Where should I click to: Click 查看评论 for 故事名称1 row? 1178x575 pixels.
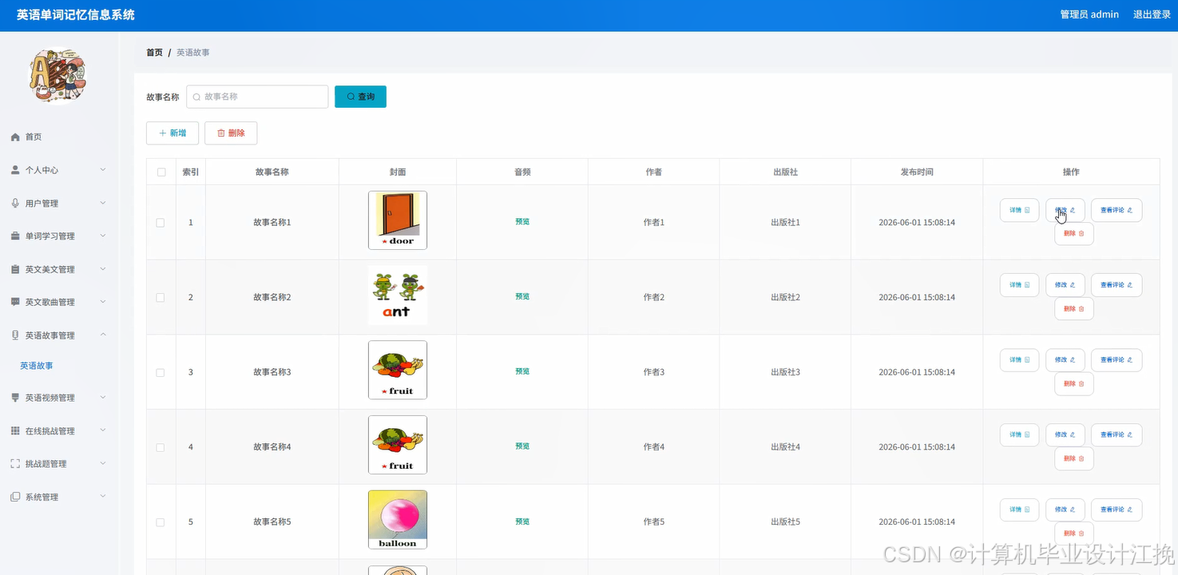coord(1117,210)
